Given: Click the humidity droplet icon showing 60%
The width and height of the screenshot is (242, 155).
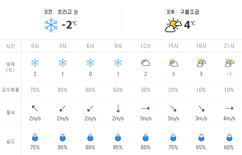Looking at the screenshot, I should (229, 137).
